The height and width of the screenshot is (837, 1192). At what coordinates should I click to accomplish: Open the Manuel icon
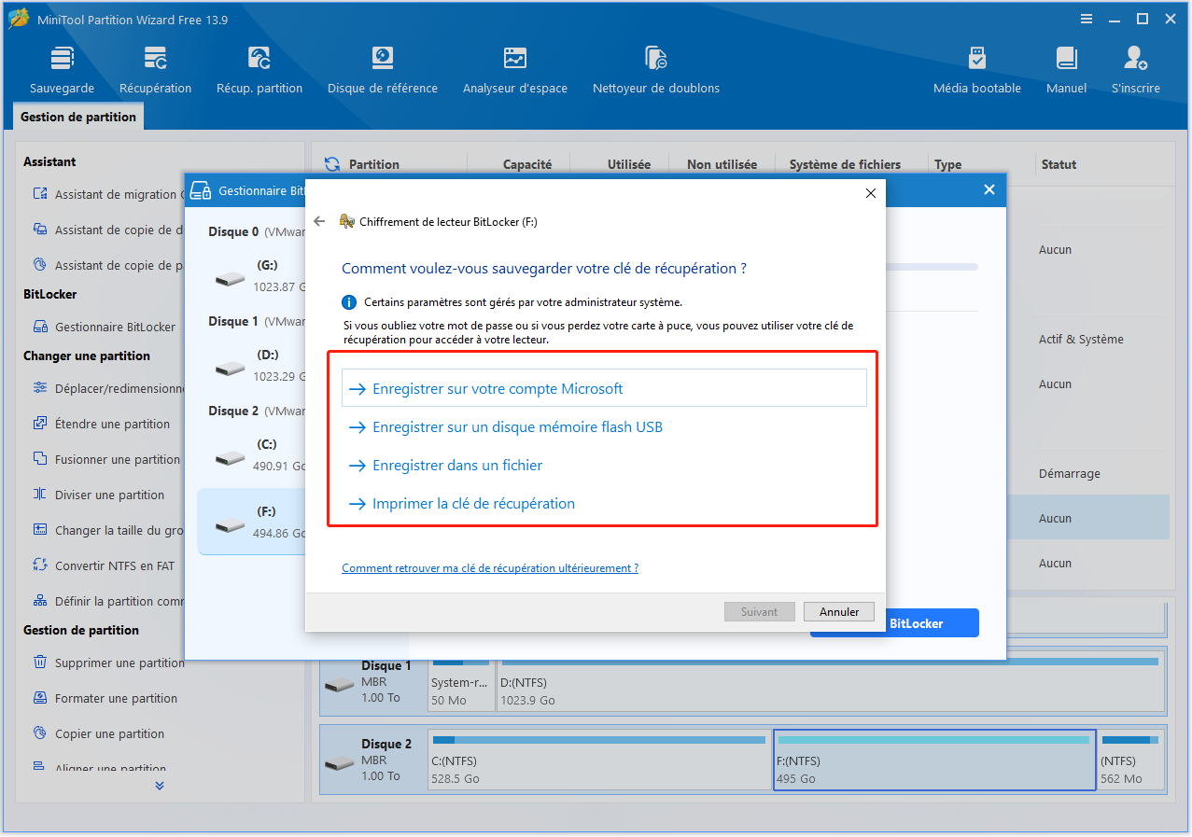click(x=1066, y=70)
